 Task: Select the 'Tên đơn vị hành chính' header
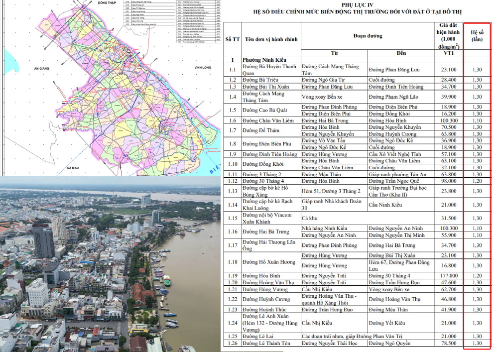pyautogui.click(x=271, y=39)
